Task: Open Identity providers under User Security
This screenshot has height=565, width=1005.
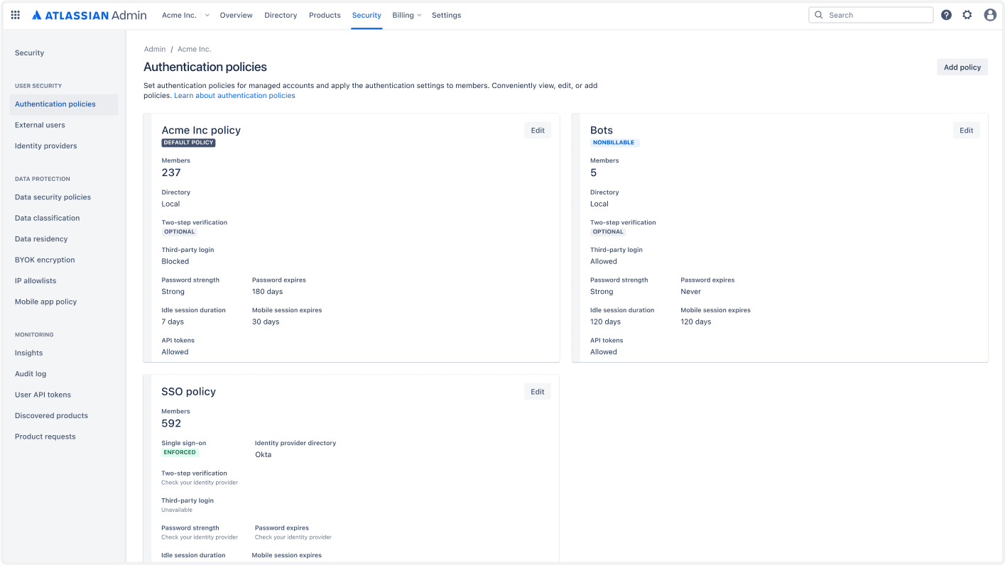Action: click(x=45, y=146)
